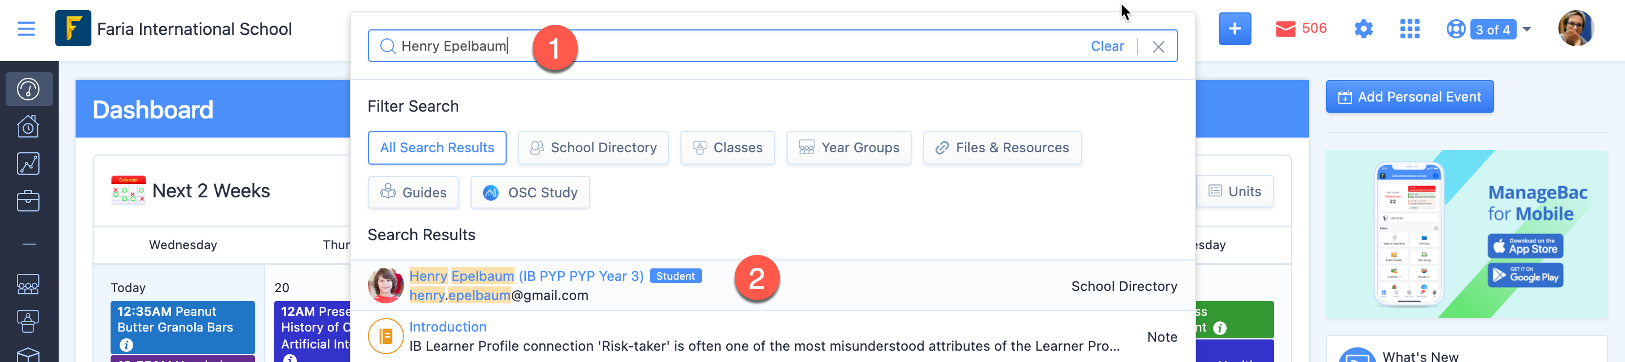Filter search by Files & Resources
The image size is (1625, 362).
[x=1002, y=148]
